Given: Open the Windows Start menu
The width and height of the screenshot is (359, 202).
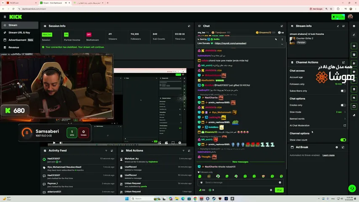Looking at the screenshot, I should coord(127,199).
